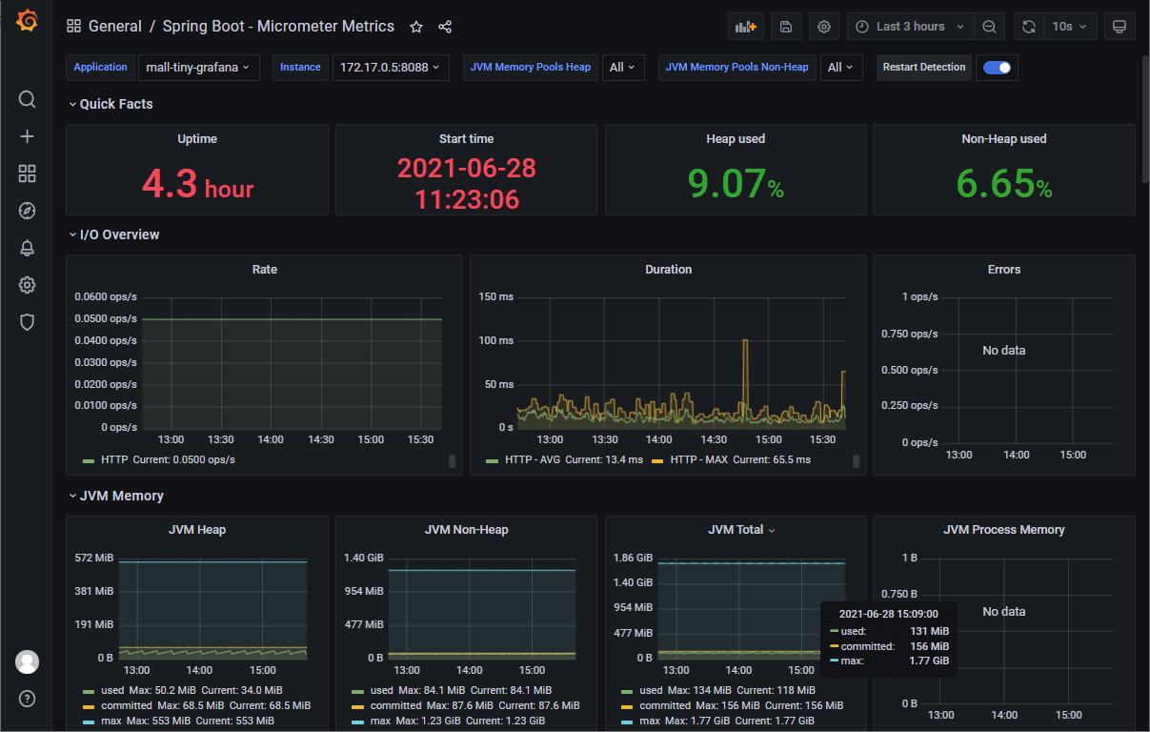Open the Duration panel title menu
This screenshot has height=732, width=1150.
click(x=669, y=270)
